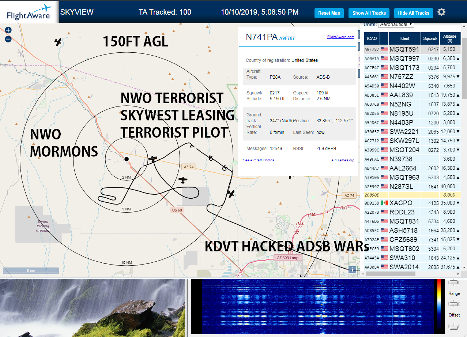Click the receiver site black dot on map

coord(126,159)
